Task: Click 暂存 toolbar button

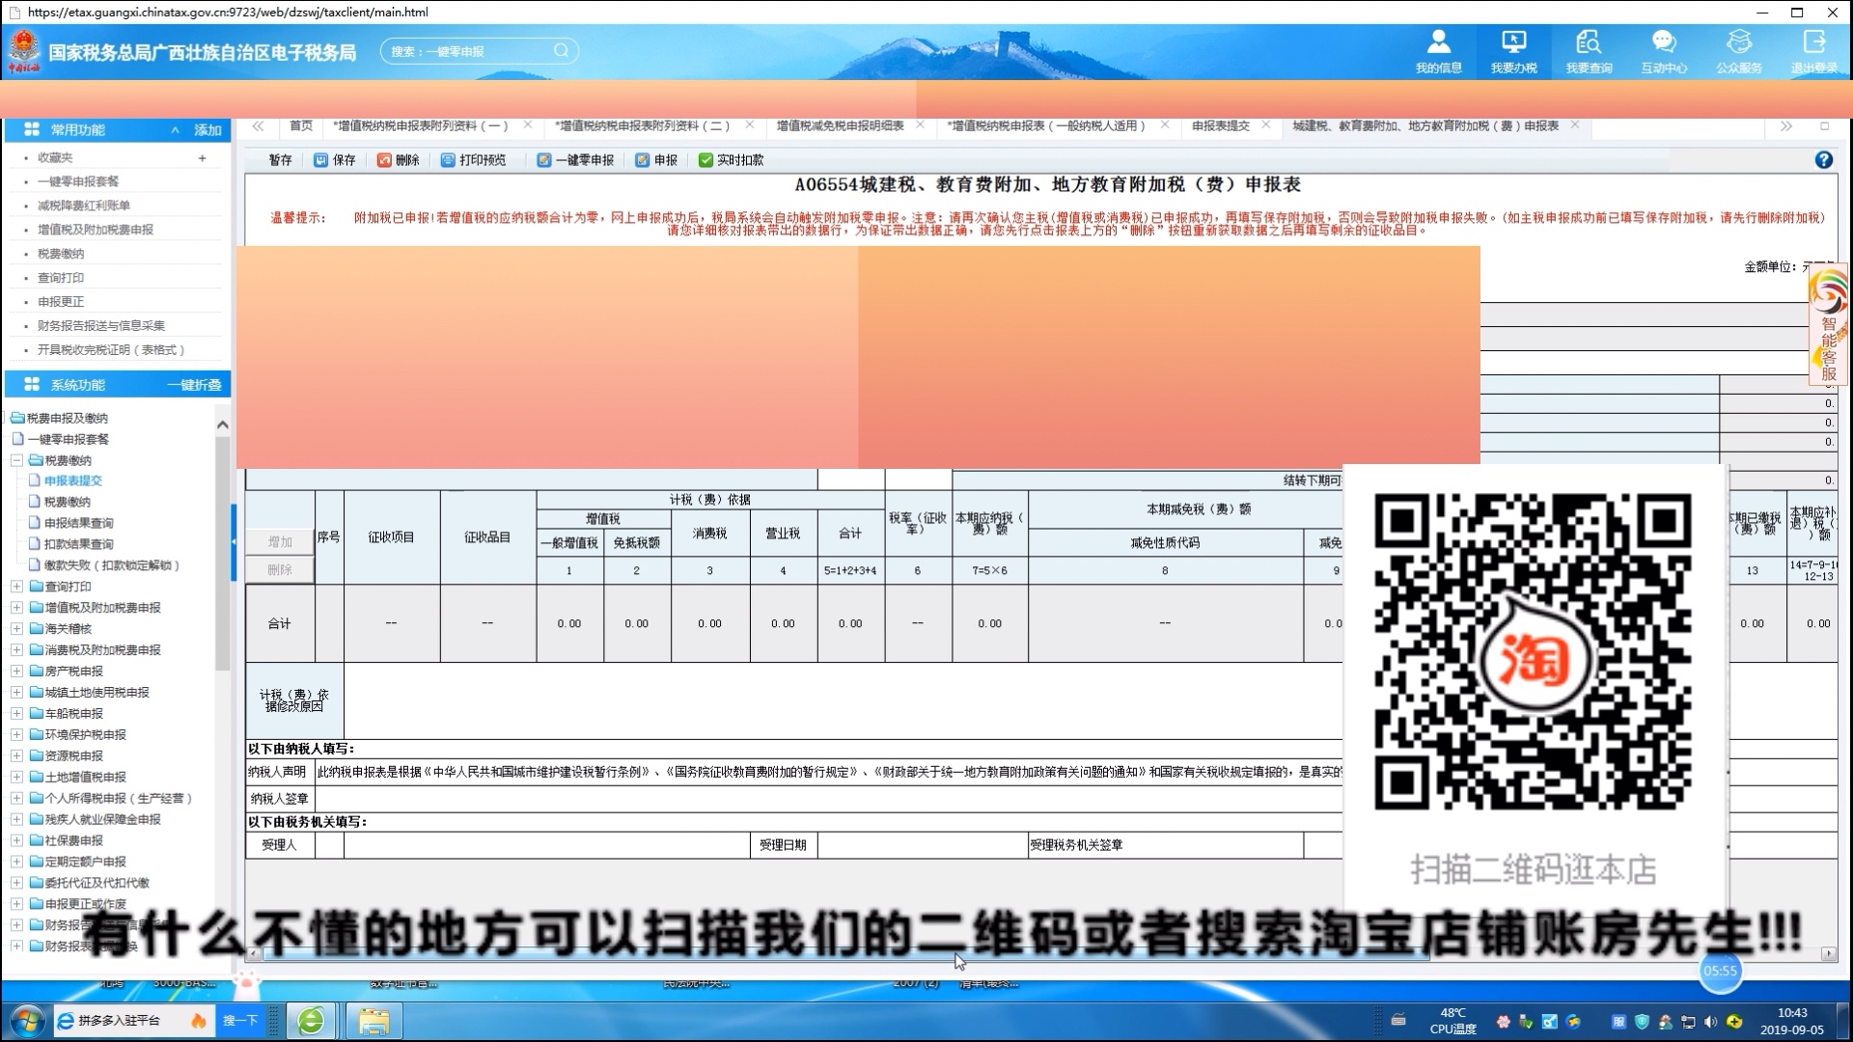Action: click(x=280, y=160)
